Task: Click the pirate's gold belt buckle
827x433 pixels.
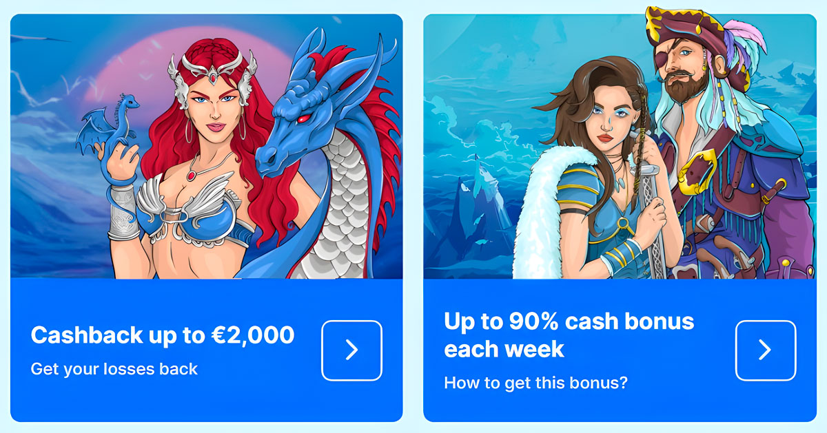Action: pos(696,171)
